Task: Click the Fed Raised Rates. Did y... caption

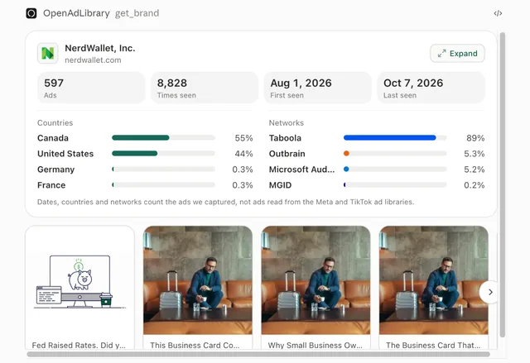Action: click(79, 345)
